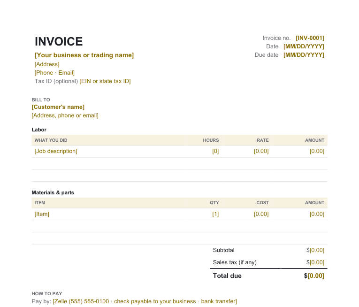Click the HOURS column header
The height and width of the screenshot is (307, 359).
point(211,140)
